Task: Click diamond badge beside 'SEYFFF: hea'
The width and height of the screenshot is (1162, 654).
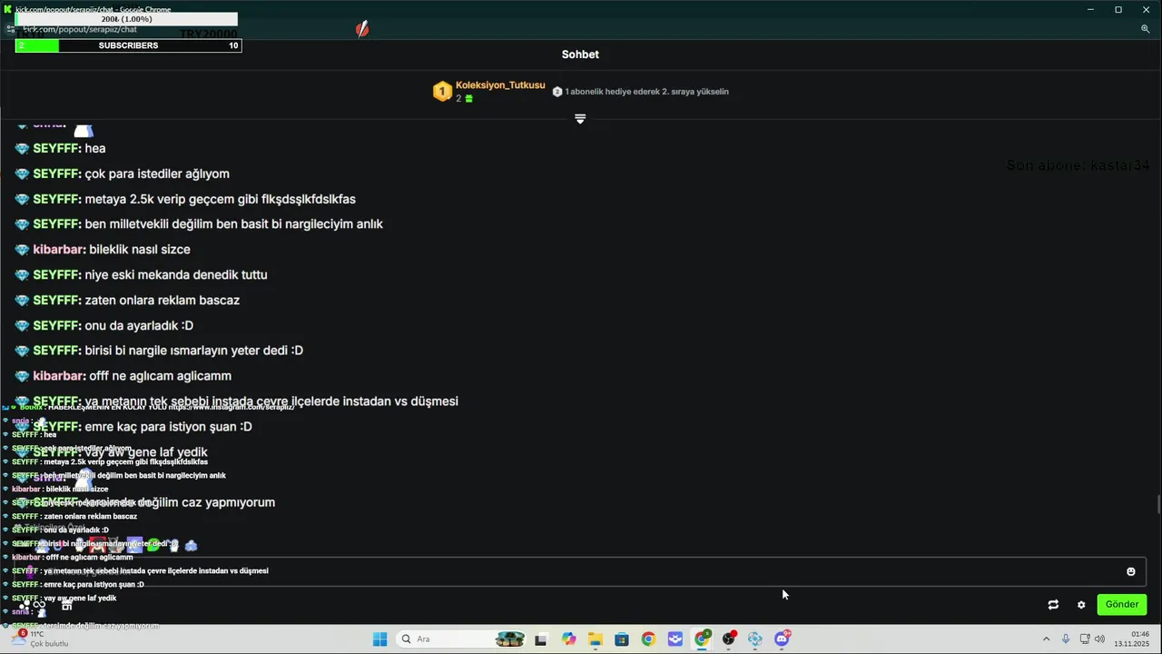Action: pos(22,149)
